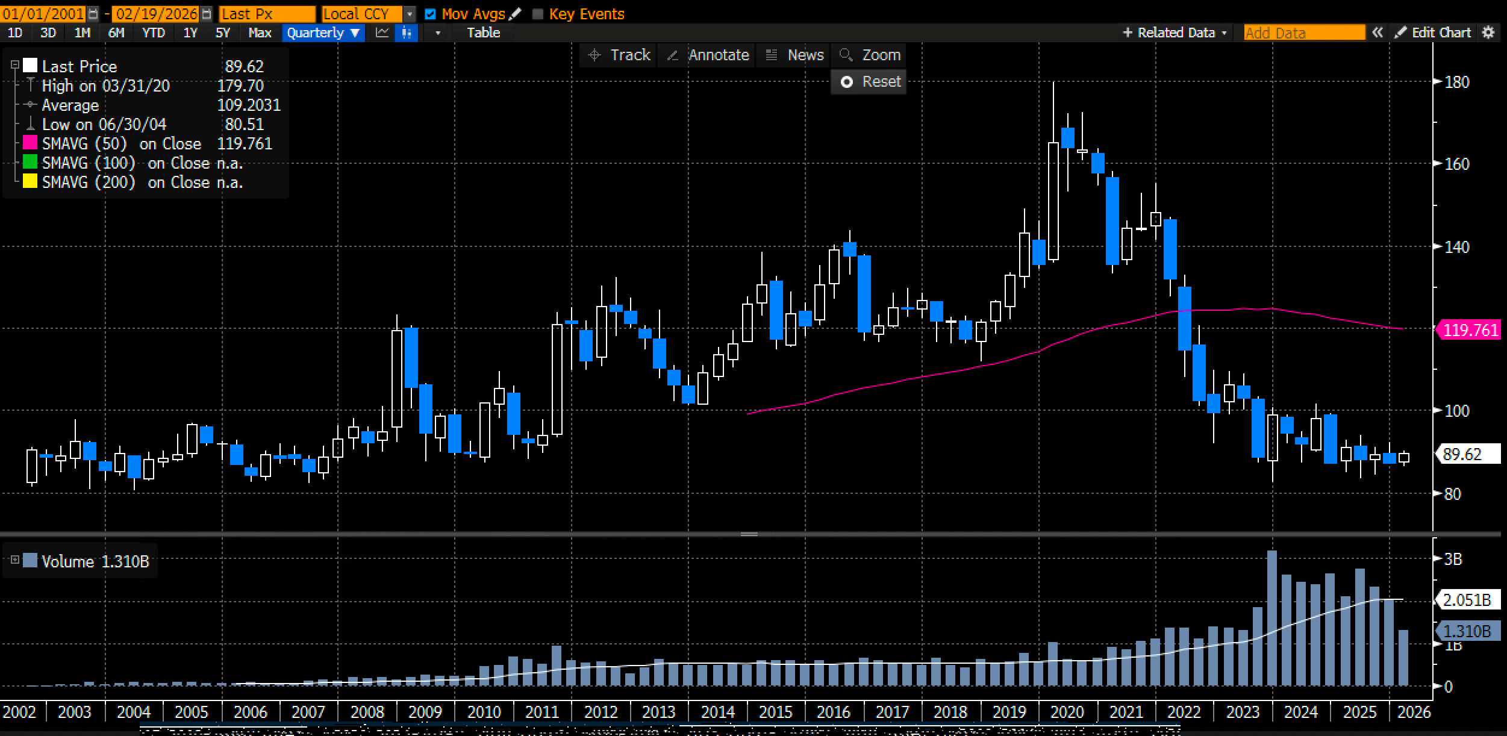The image size is (1507, 736).
Task: Open end date calendar picker icon
Action: (x=206, y=14)
